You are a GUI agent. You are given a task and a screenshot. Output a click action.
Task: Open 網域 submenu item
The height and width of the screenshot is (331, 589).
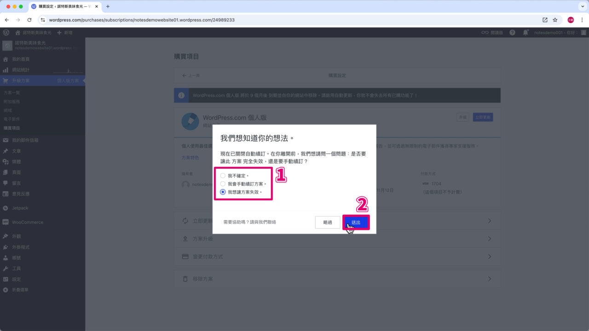pyautogui.click(x=8, y=110)
